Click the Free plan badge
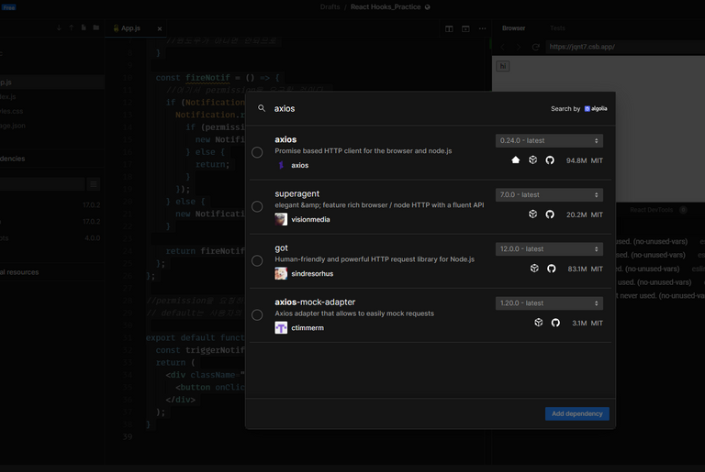The height and width of the screenshot is (472, 705). (x=9, y=7)
